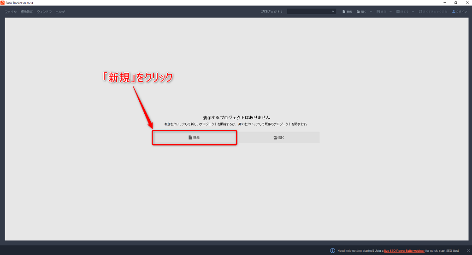
Task: Expand the arrow next to toolbar 閉じる
Action: coord(413,12)
